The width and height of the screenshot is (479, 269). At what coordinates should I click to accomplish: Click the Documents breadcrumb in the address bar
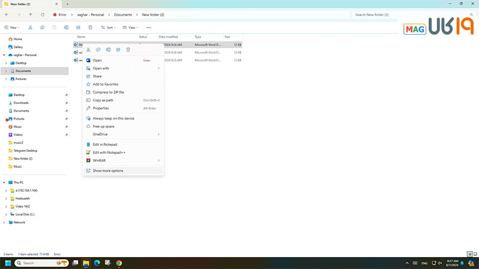(123, 14)
